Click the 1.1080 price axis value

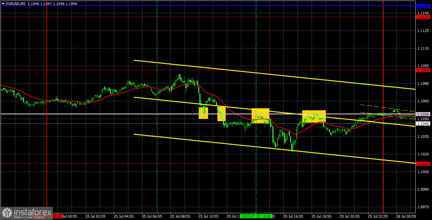coord(423,84)
